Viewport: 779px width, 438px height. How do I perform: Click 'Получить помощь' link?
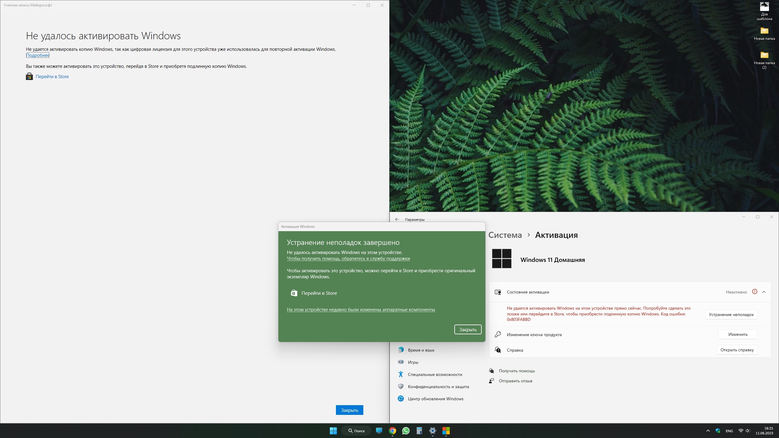coord(517,371)
